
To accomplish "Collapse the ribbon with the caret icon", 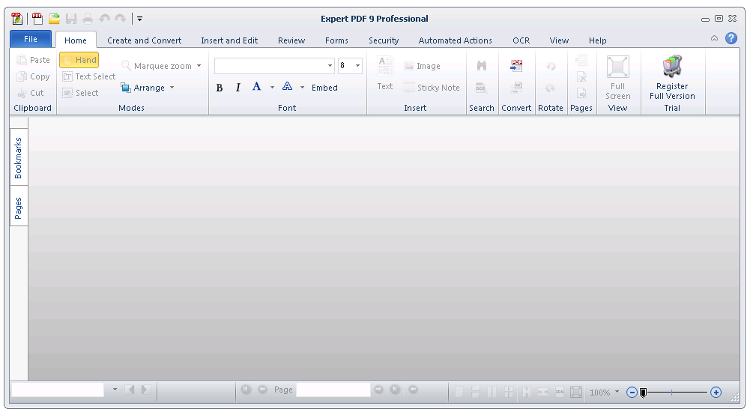I will 714,38.
